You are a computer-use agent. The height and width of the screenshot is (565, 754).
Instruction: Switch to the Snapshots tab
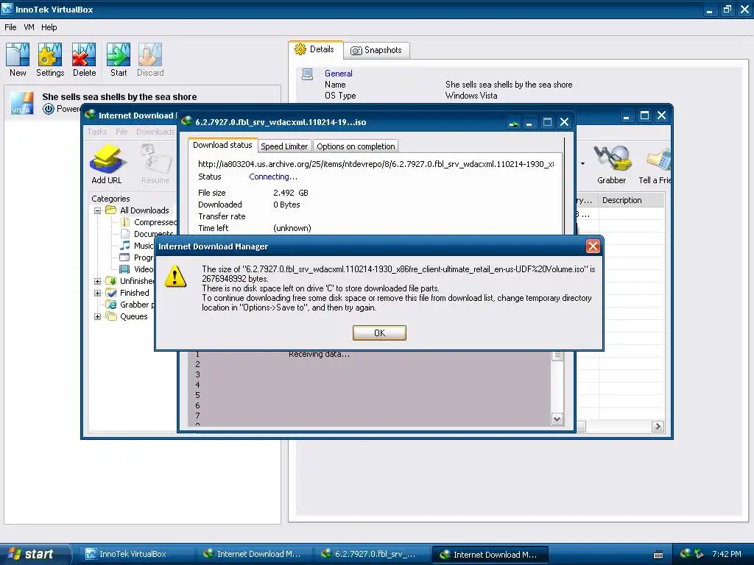click(x=376, y=50)
